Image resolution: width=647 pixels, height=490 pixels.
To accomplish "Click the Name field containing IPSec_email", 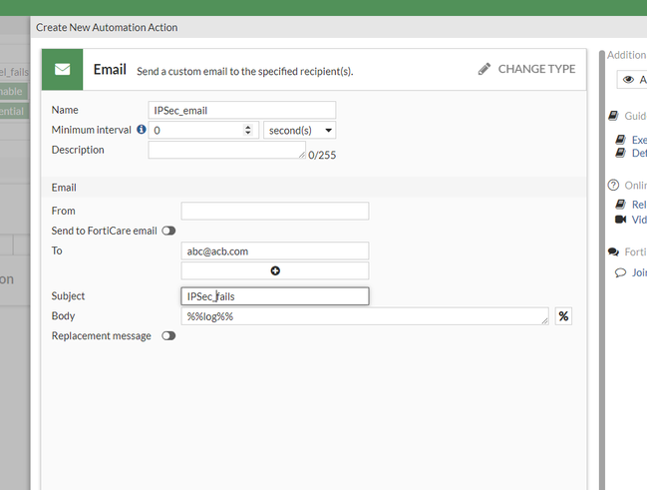I will pyautogui.click(x=241, y=110).
